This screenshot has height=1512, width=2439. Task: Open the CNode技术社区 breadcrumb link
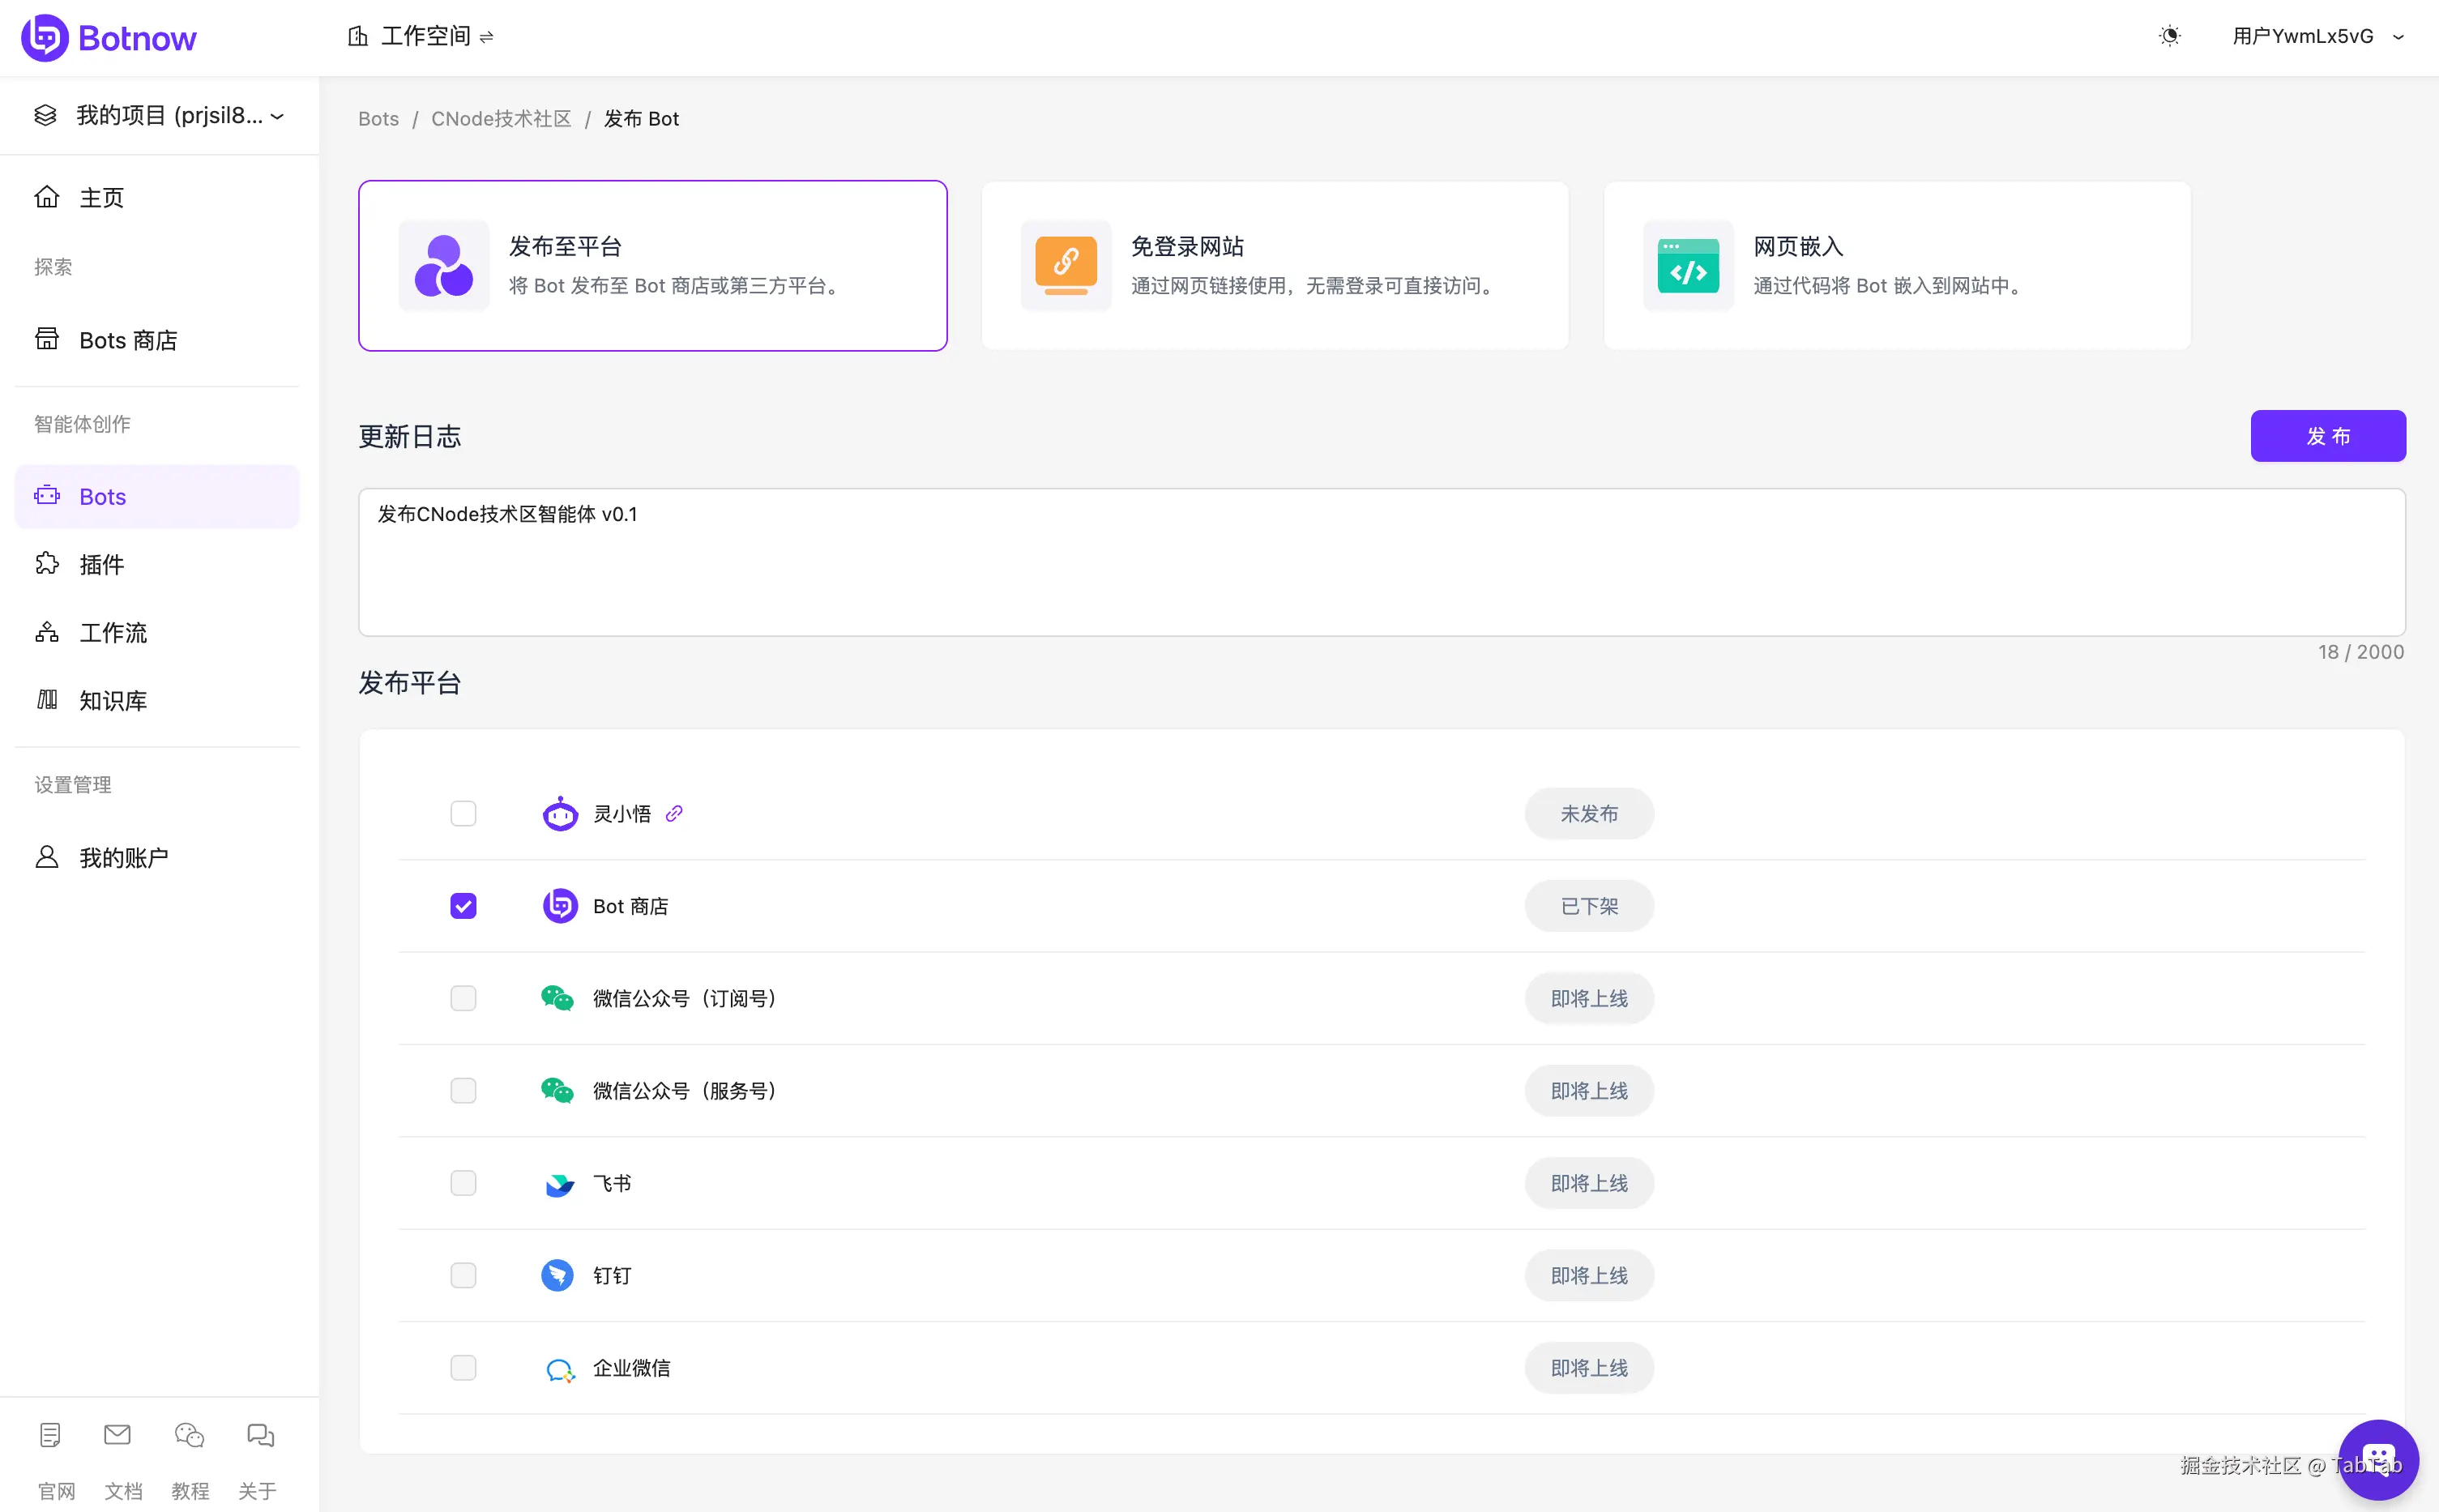(x=501, y=119)
